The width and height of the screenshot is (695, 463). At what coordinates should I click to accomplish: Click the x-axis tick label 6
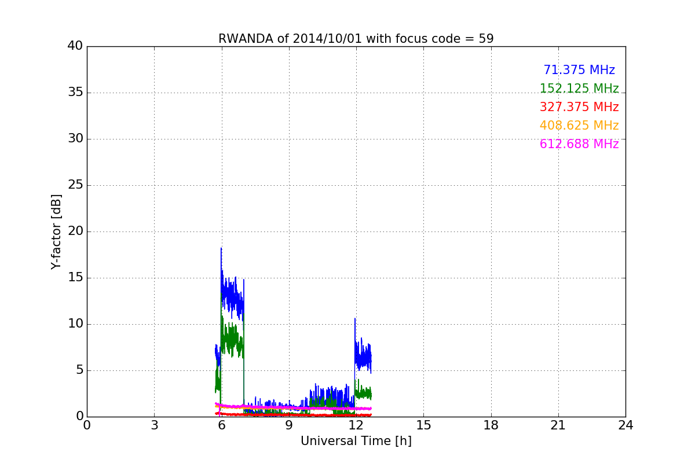221,425
